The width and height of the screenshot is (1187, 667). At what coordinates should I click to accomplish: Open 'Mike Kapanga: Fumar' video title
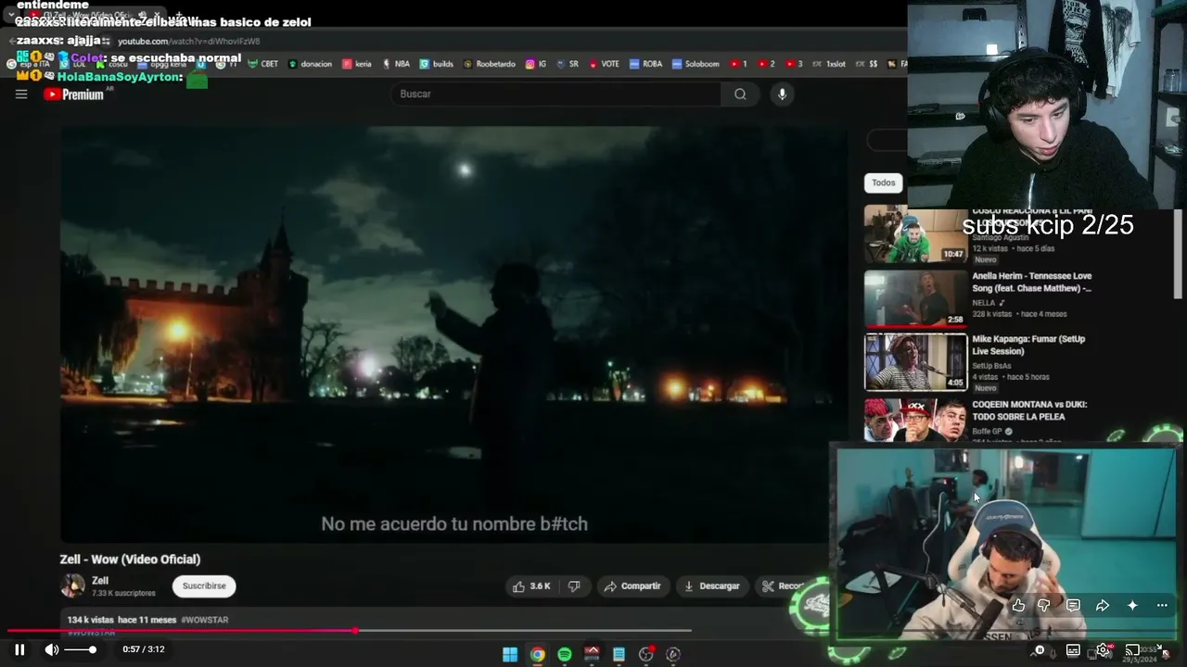[x=1028, y=345]
